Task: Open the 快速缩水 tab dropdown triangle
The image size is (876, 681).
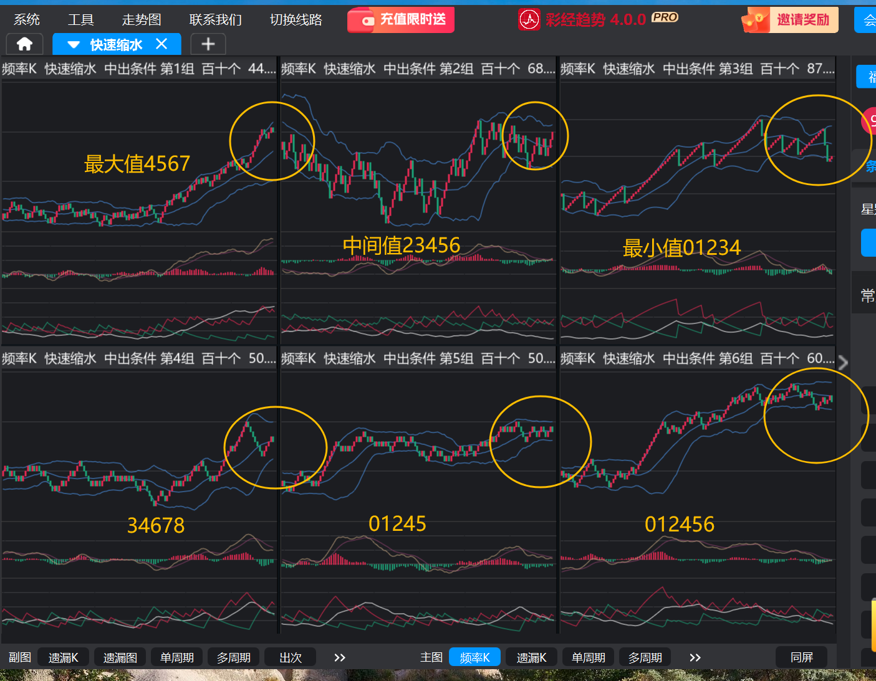Action: click(x=74, y=45)
